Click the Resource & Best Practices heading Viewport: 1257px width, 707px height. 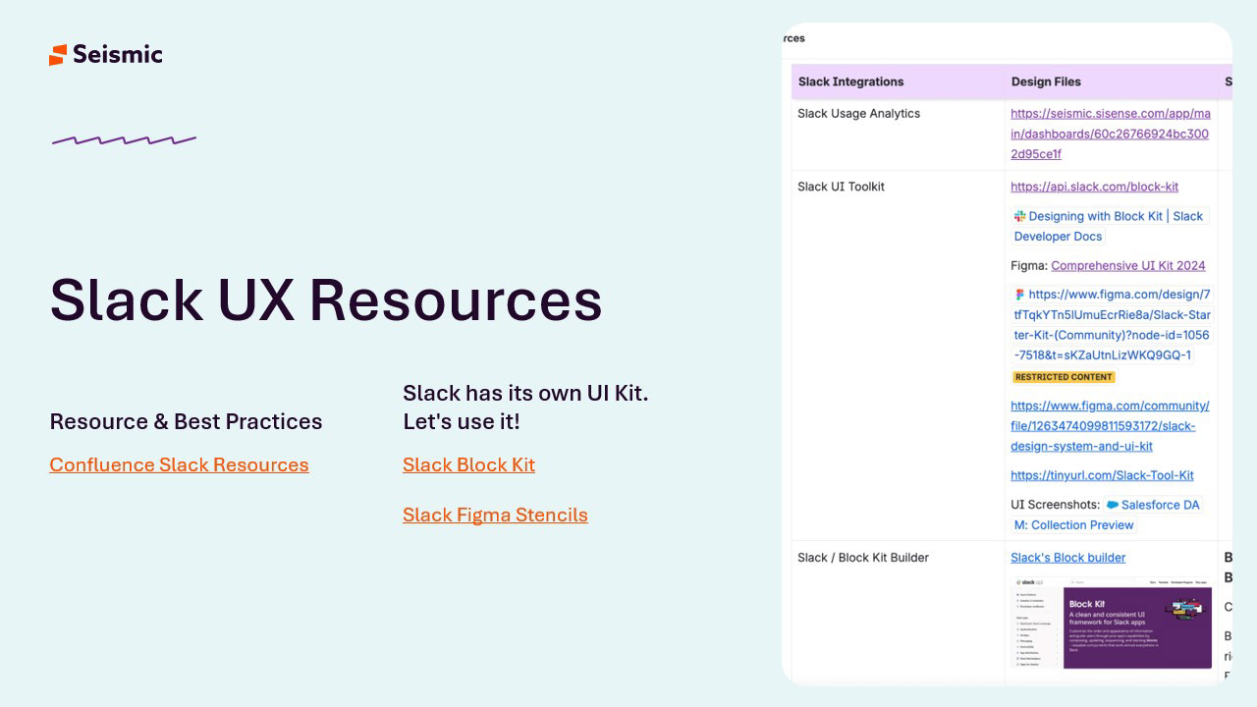tap(187, 421)
